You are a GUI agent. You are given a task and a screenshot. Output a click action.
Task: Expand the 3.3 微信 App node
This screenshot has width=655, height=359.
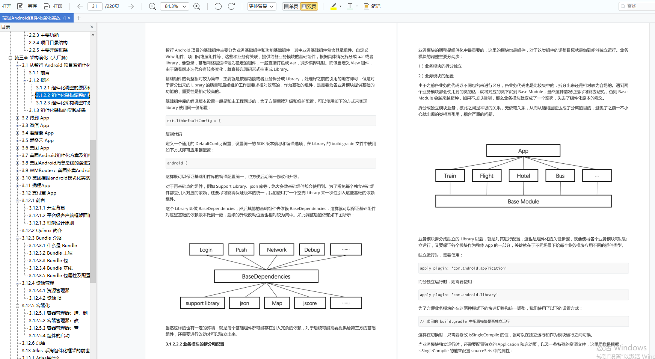17,125
